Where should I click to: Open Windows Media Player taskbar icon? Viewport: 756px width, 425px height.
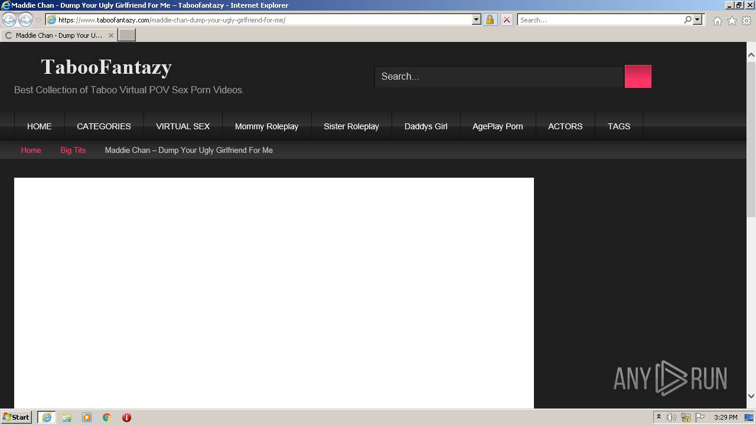point(87,417)
